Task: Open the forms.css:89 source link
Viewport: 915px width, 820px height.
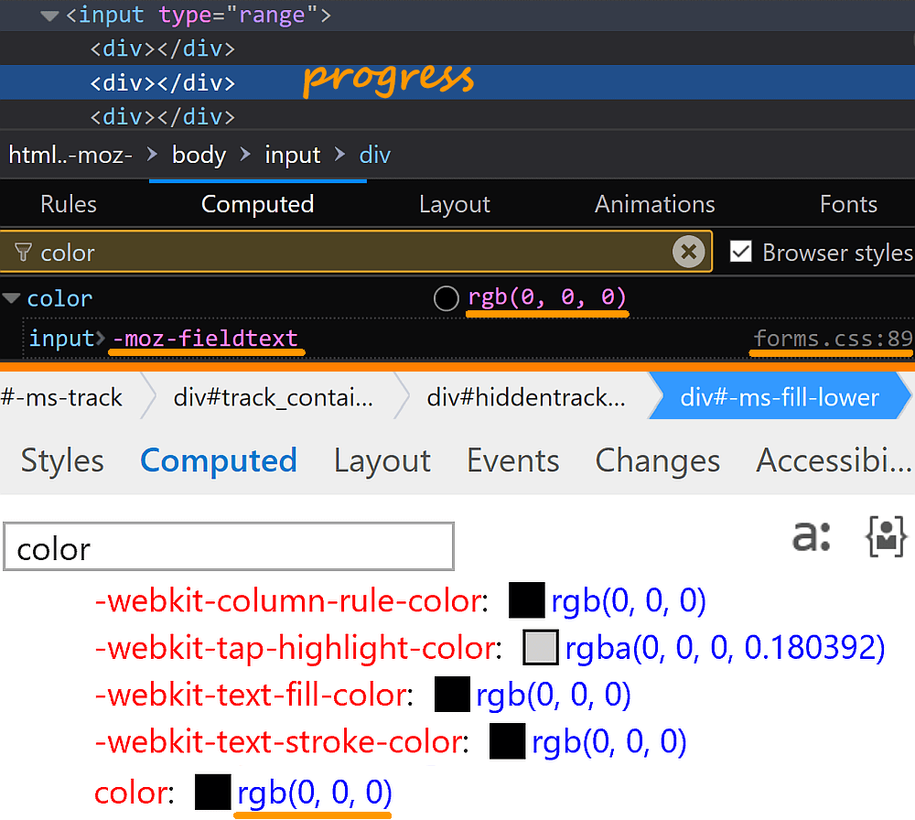Action: click(x=832, y=340)
